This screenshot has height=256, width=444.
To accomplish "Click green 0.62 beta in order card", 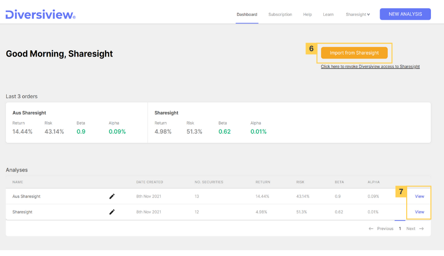I will coord(225,132).
